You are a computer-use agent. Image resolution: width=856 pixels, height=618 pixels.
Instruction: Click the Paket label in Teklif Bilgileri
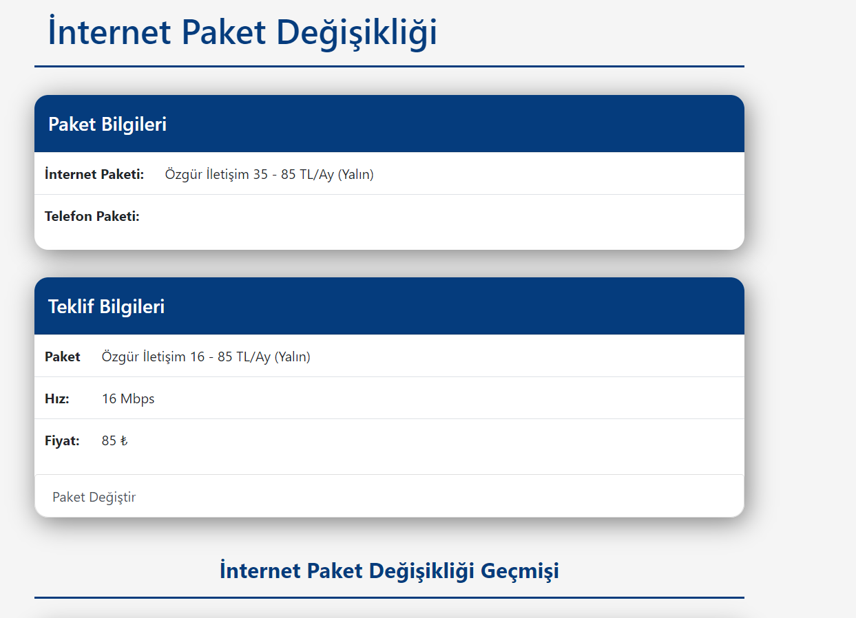(63, 357)
